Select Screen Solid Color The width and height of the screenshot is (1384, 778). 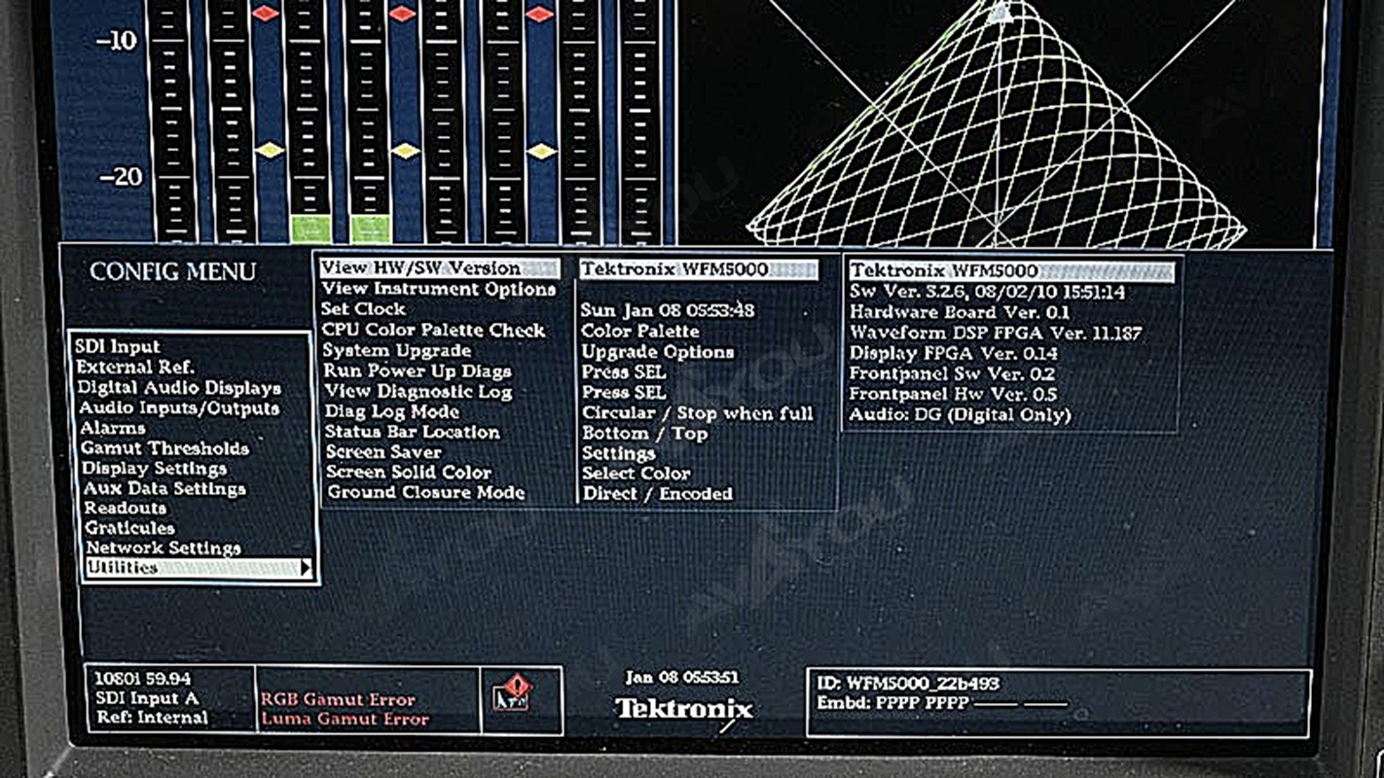coord(409,473)
